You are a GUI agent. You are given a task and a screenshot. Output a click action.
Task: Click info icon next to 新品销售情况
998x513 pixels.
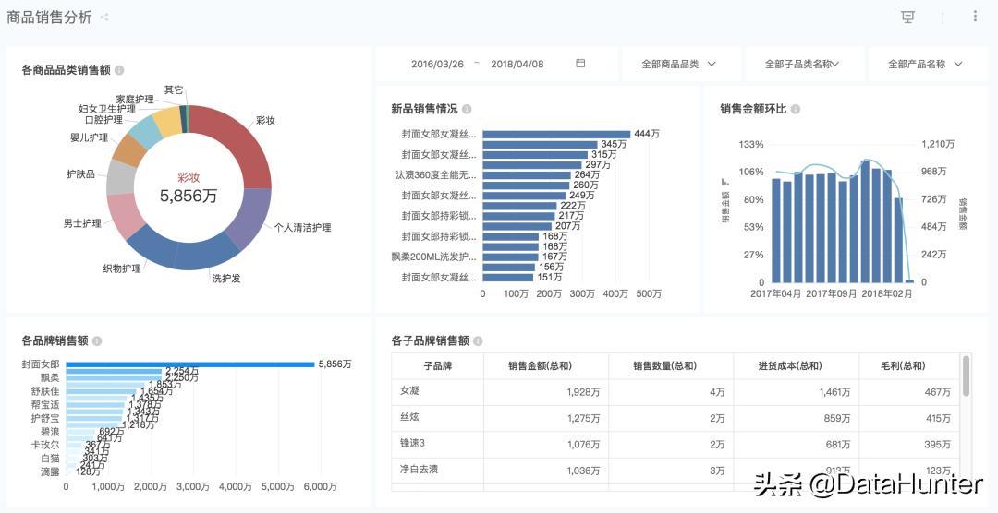(467, 109)
